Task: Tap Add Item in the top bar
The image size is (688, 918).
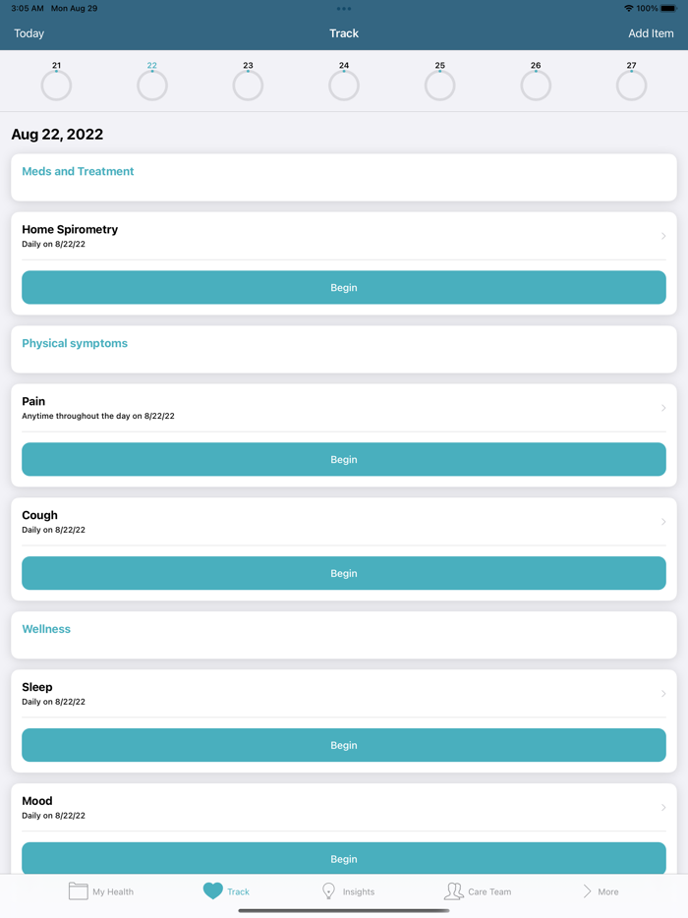Action: 651,32
